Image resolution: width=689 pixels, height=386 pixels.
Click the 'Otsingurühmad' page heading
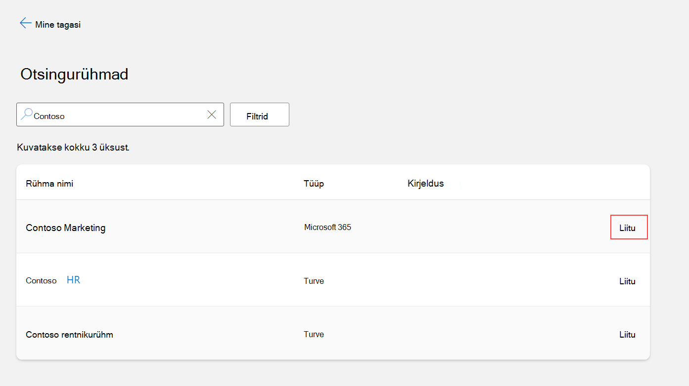click(74, 75)
